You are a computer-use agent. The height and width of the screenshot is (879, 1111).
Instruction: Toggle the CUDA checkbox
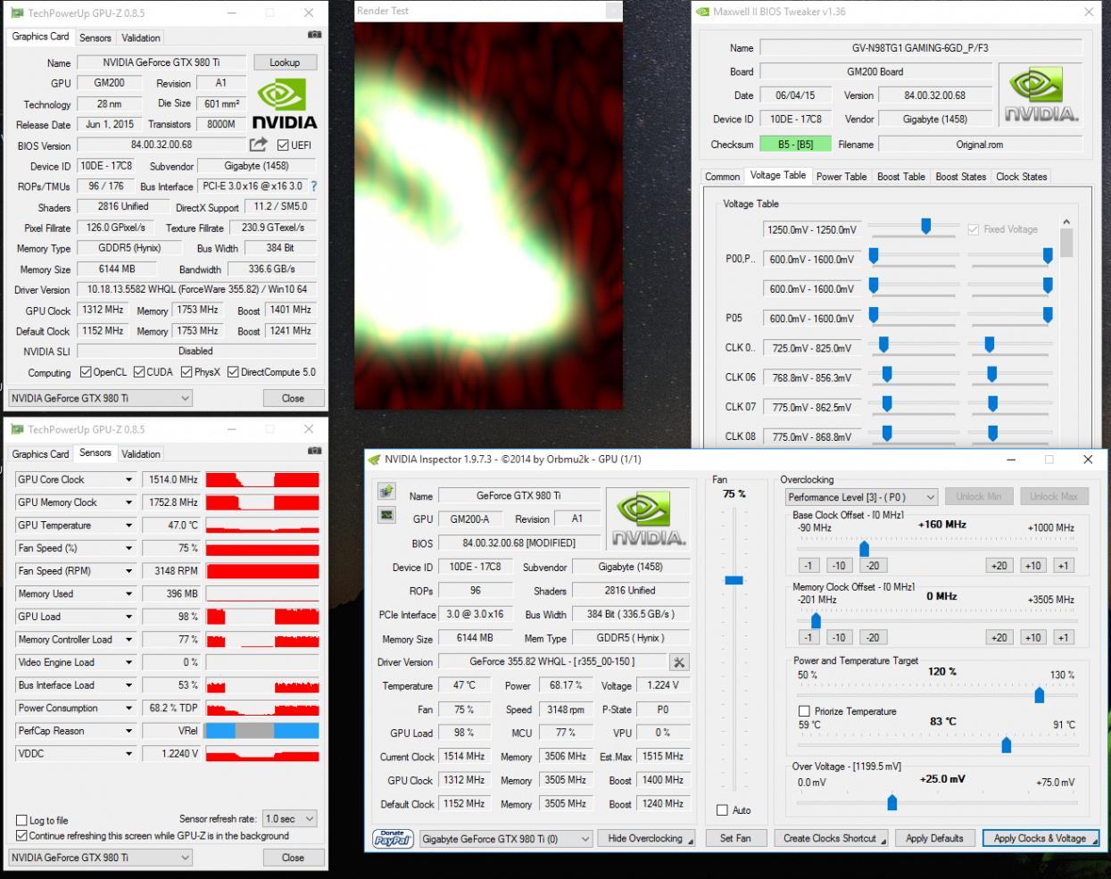(x=139, y=372)
